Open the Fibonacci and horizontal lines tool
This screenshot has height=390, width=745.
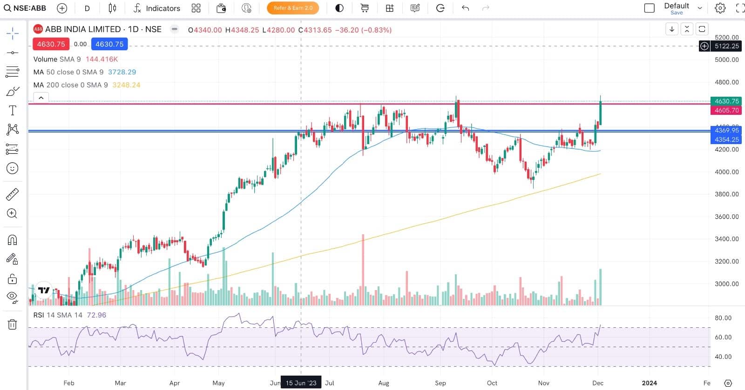pos(13,72)
